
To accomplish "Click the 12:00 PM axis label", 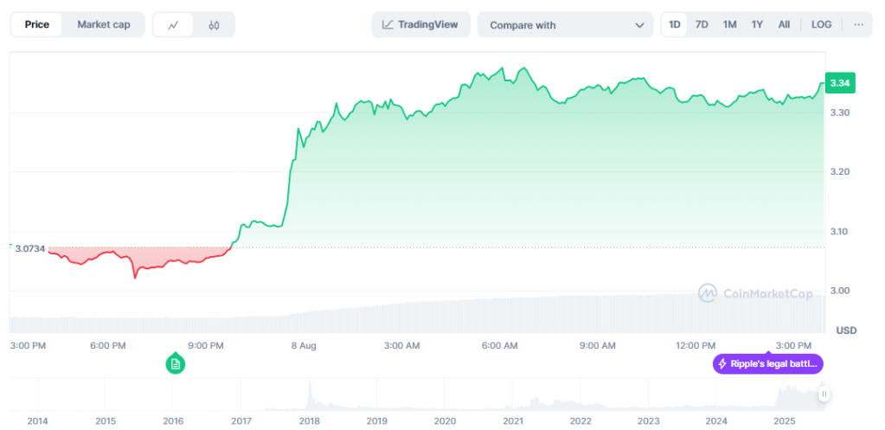I will 696,345.
